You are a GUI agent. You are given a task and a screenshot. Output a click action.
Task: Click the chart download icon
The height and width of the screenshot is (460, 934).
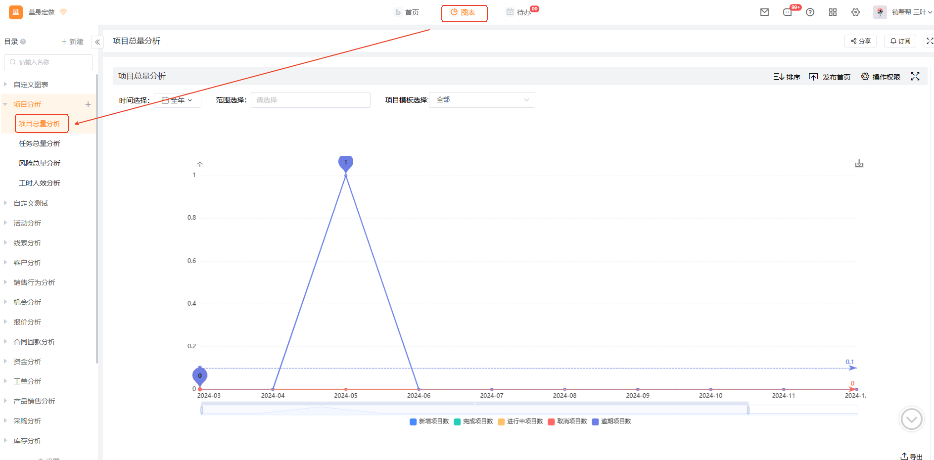tap(859, 164)
